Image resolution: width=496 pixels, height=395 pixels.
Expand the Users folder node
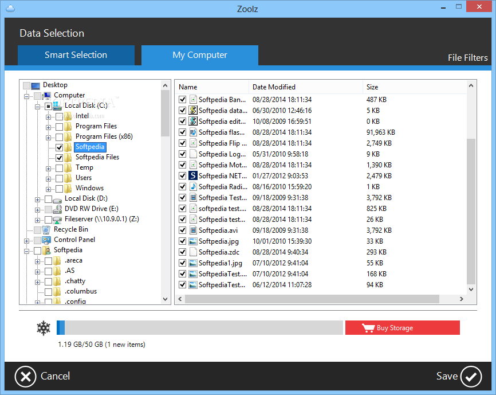pos(48,179)
